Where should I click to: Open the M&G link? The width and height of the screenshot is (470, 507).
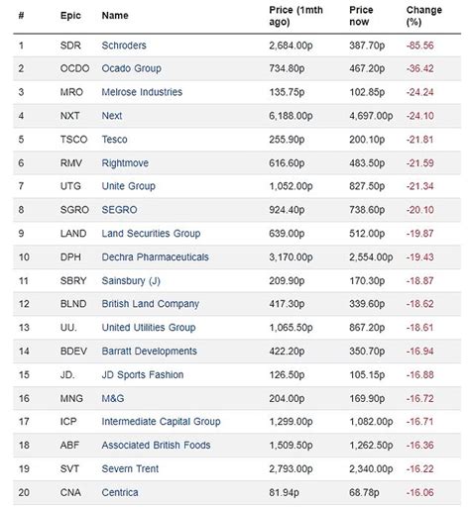point(113,398)
